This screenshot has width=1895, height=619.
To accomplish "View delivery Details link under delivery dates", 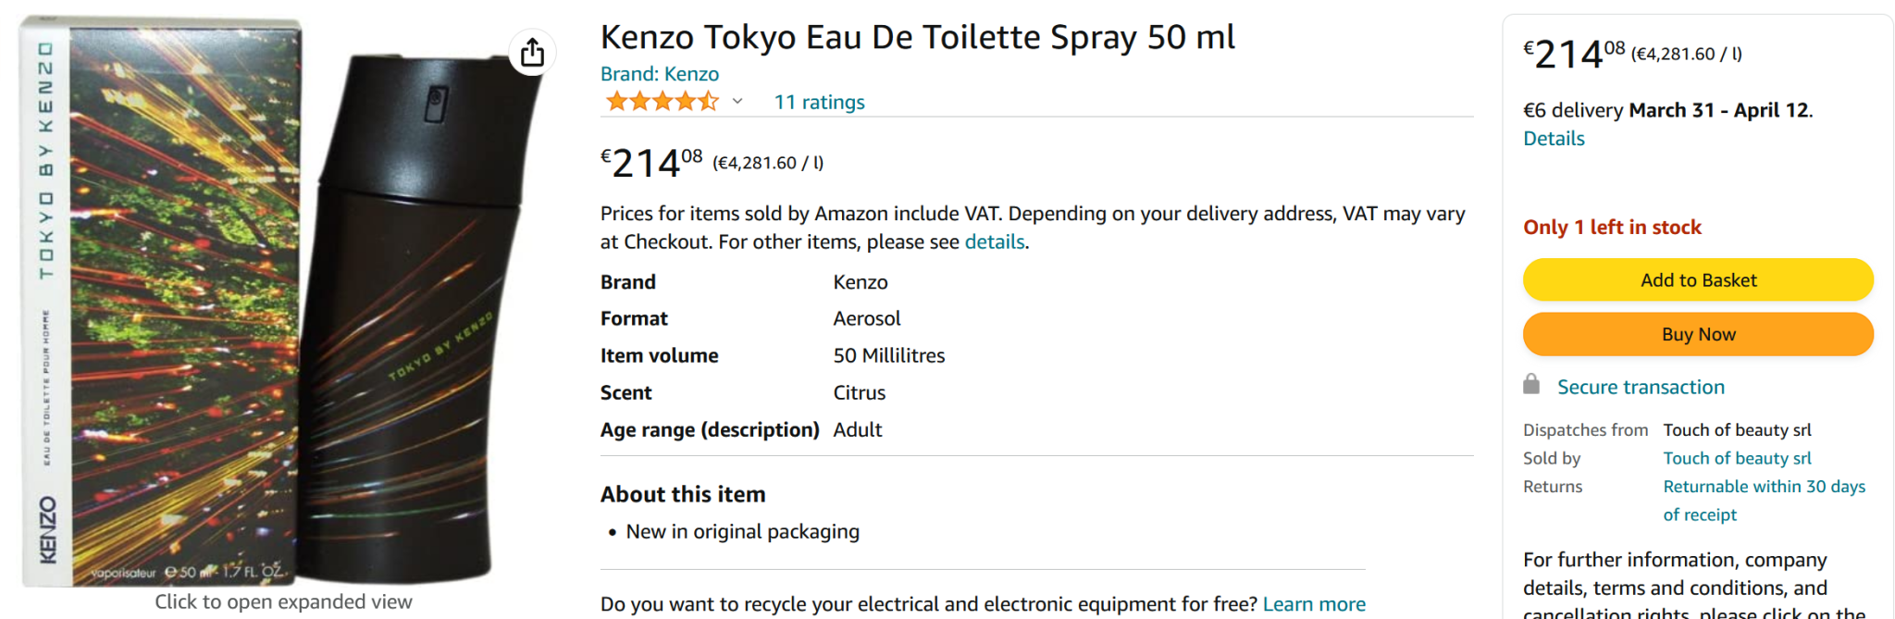I will 1554,139.
